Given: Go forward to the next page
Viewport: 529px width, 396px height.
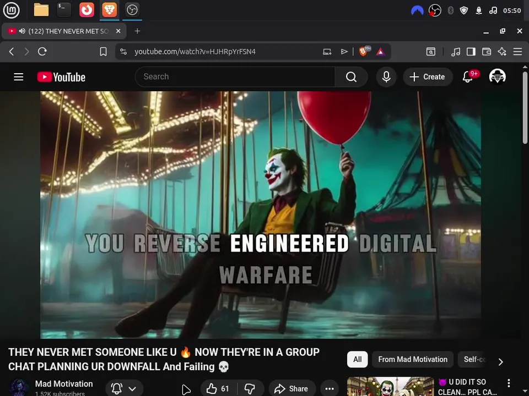Looking at the screenshot, I should coord(26,52).
